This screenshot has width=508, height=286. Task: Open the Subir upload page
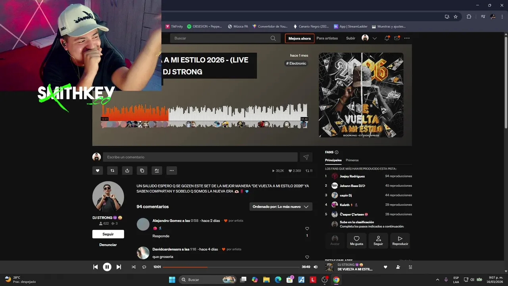(x=350, y=38)
